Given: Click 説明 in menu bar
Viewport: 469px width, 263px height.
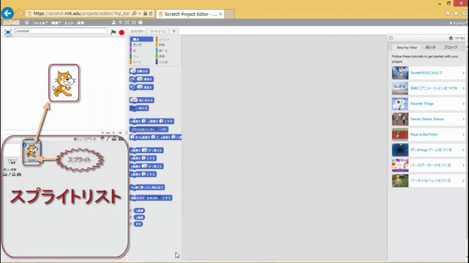Looking at the screenshot, I should [x=81, y=23].
